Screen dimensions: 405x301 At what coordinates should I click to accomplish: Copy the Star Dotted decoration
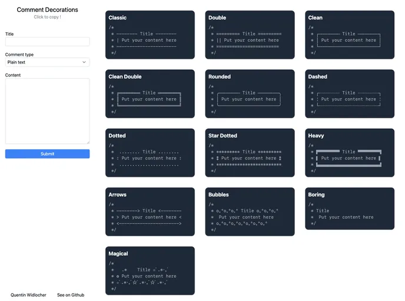[x=250, y=153]
